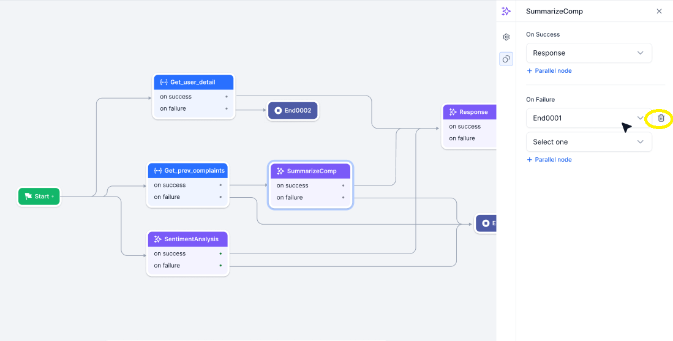Open the End0001 failure dropdown
This screenshot has width=673, height=341.
588,118
